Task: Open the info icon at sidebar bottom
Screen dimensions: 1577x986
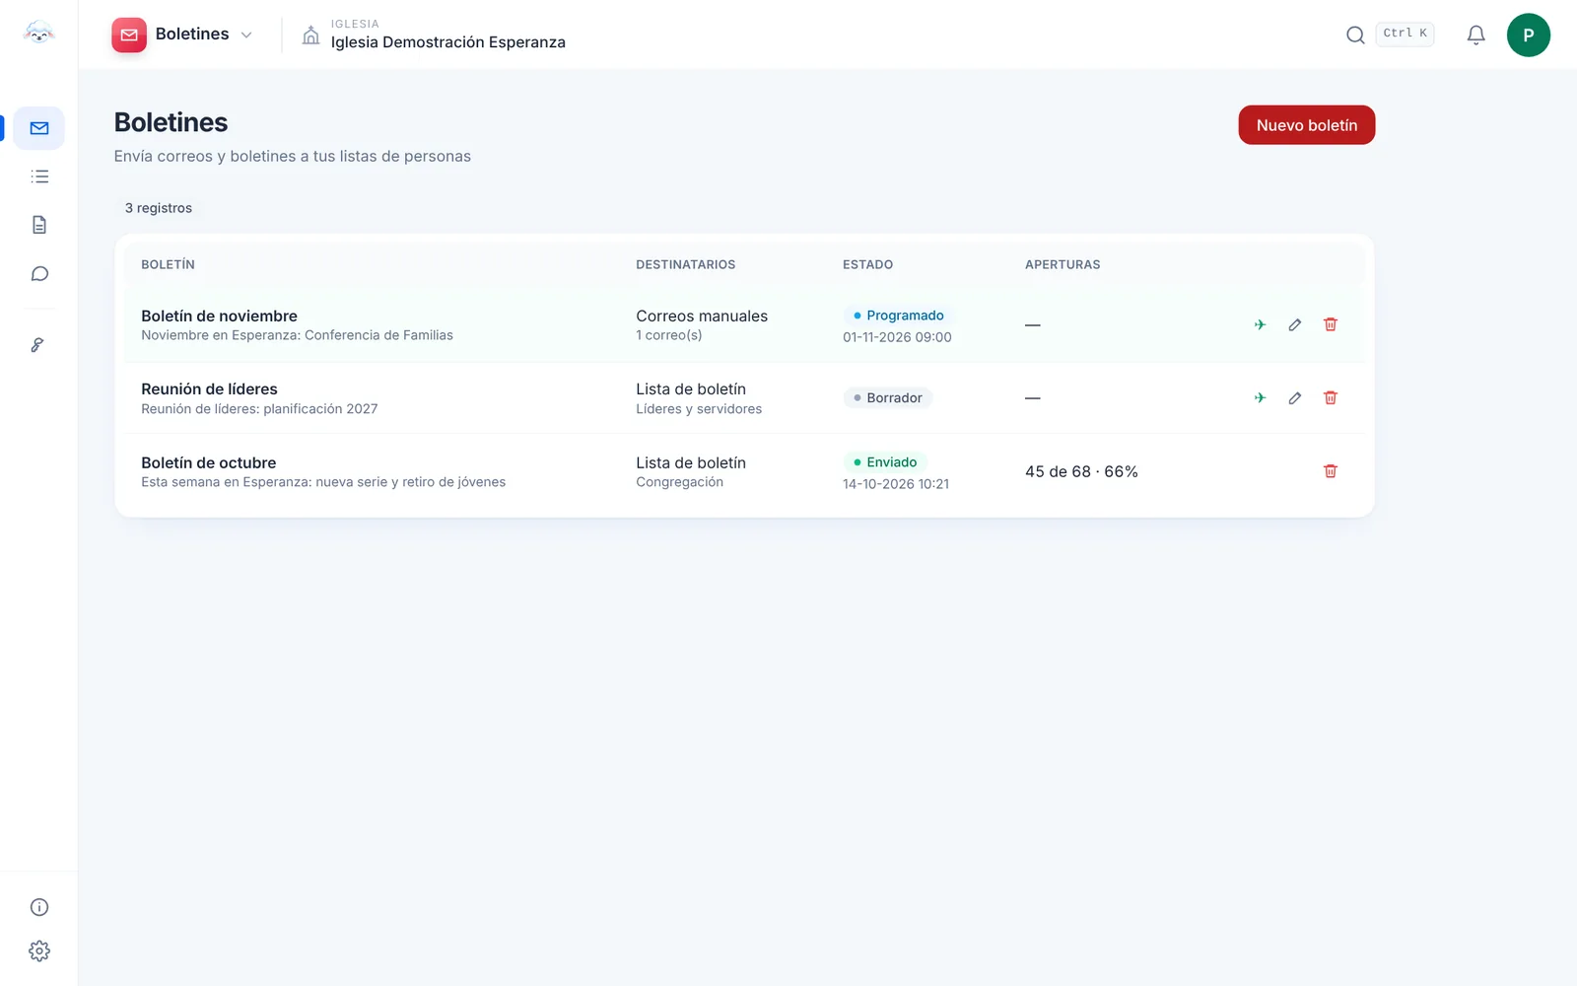Action: click(x=39, y=907)
